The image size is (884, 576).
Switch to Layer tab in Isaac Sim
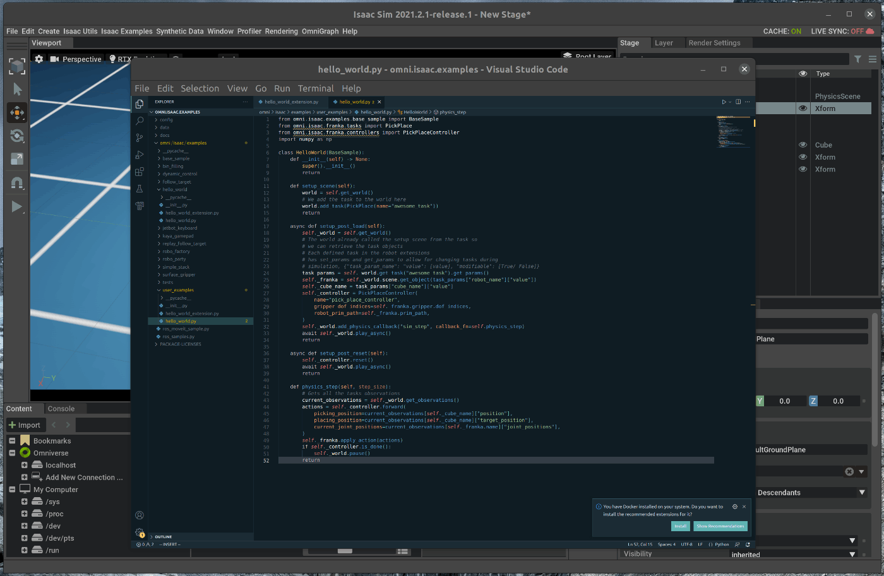664,43
